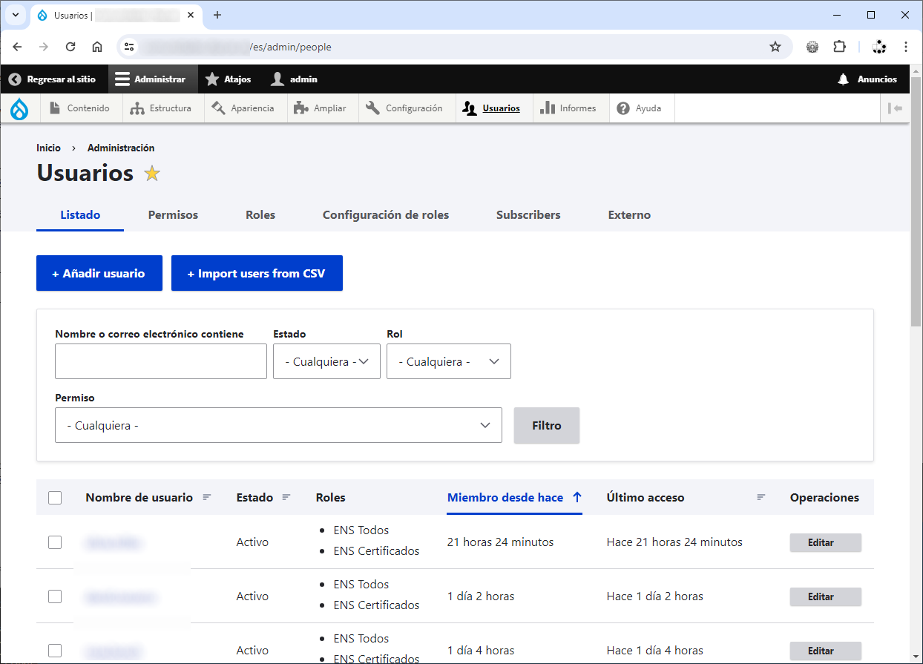Open the Rol dropdown
923x664 pixels.
pyautogui.click(x=449, y=361)
